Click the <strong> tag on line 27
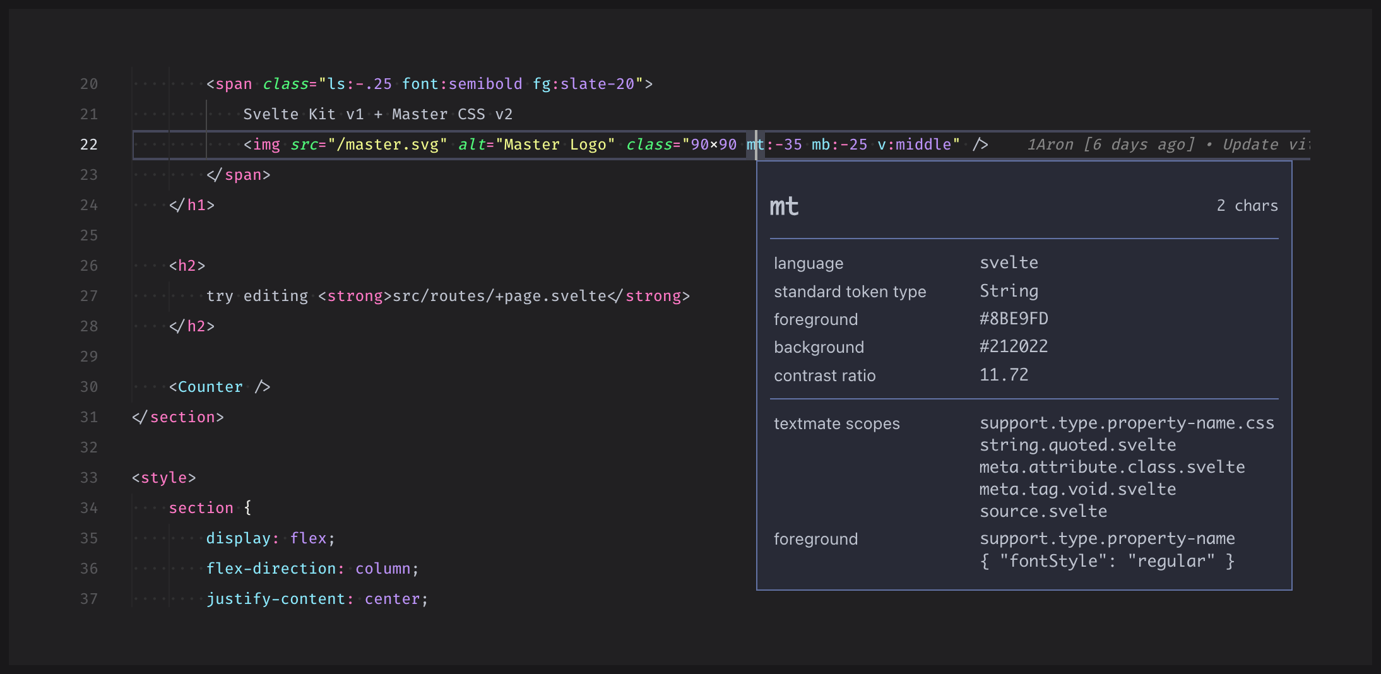This screenshot has height=674, width=1381. tap(355, 295)
